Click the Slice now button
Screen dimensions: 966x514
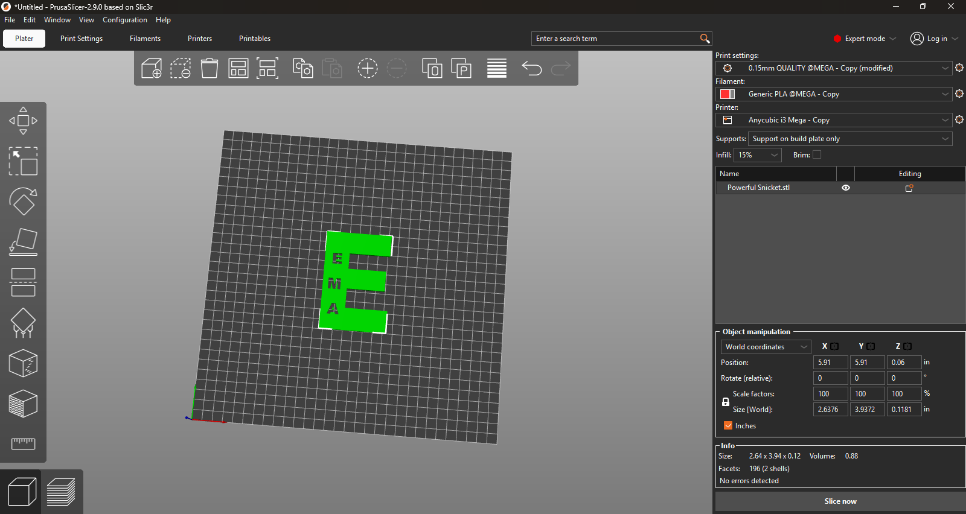(840, 501)
